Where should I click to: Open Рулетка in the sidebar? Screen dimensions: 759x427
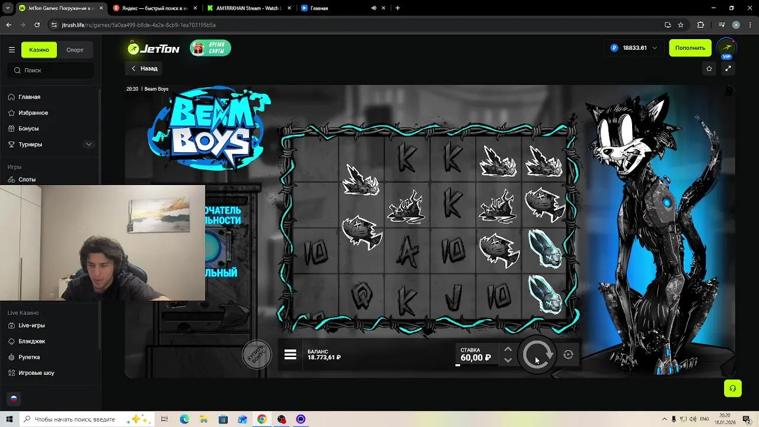click(x=29, y=357)
